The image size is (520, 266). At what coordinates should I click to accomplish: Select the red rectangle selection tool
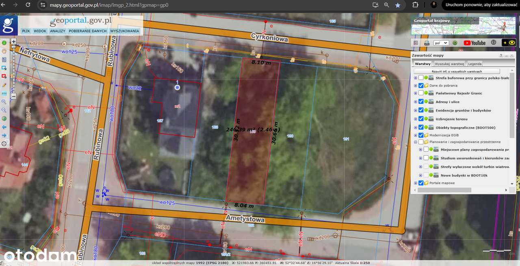click(x=4, y=76)
